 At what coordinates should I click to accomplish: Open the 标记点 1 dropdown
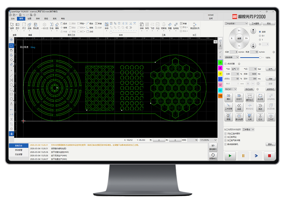point(231,89)
